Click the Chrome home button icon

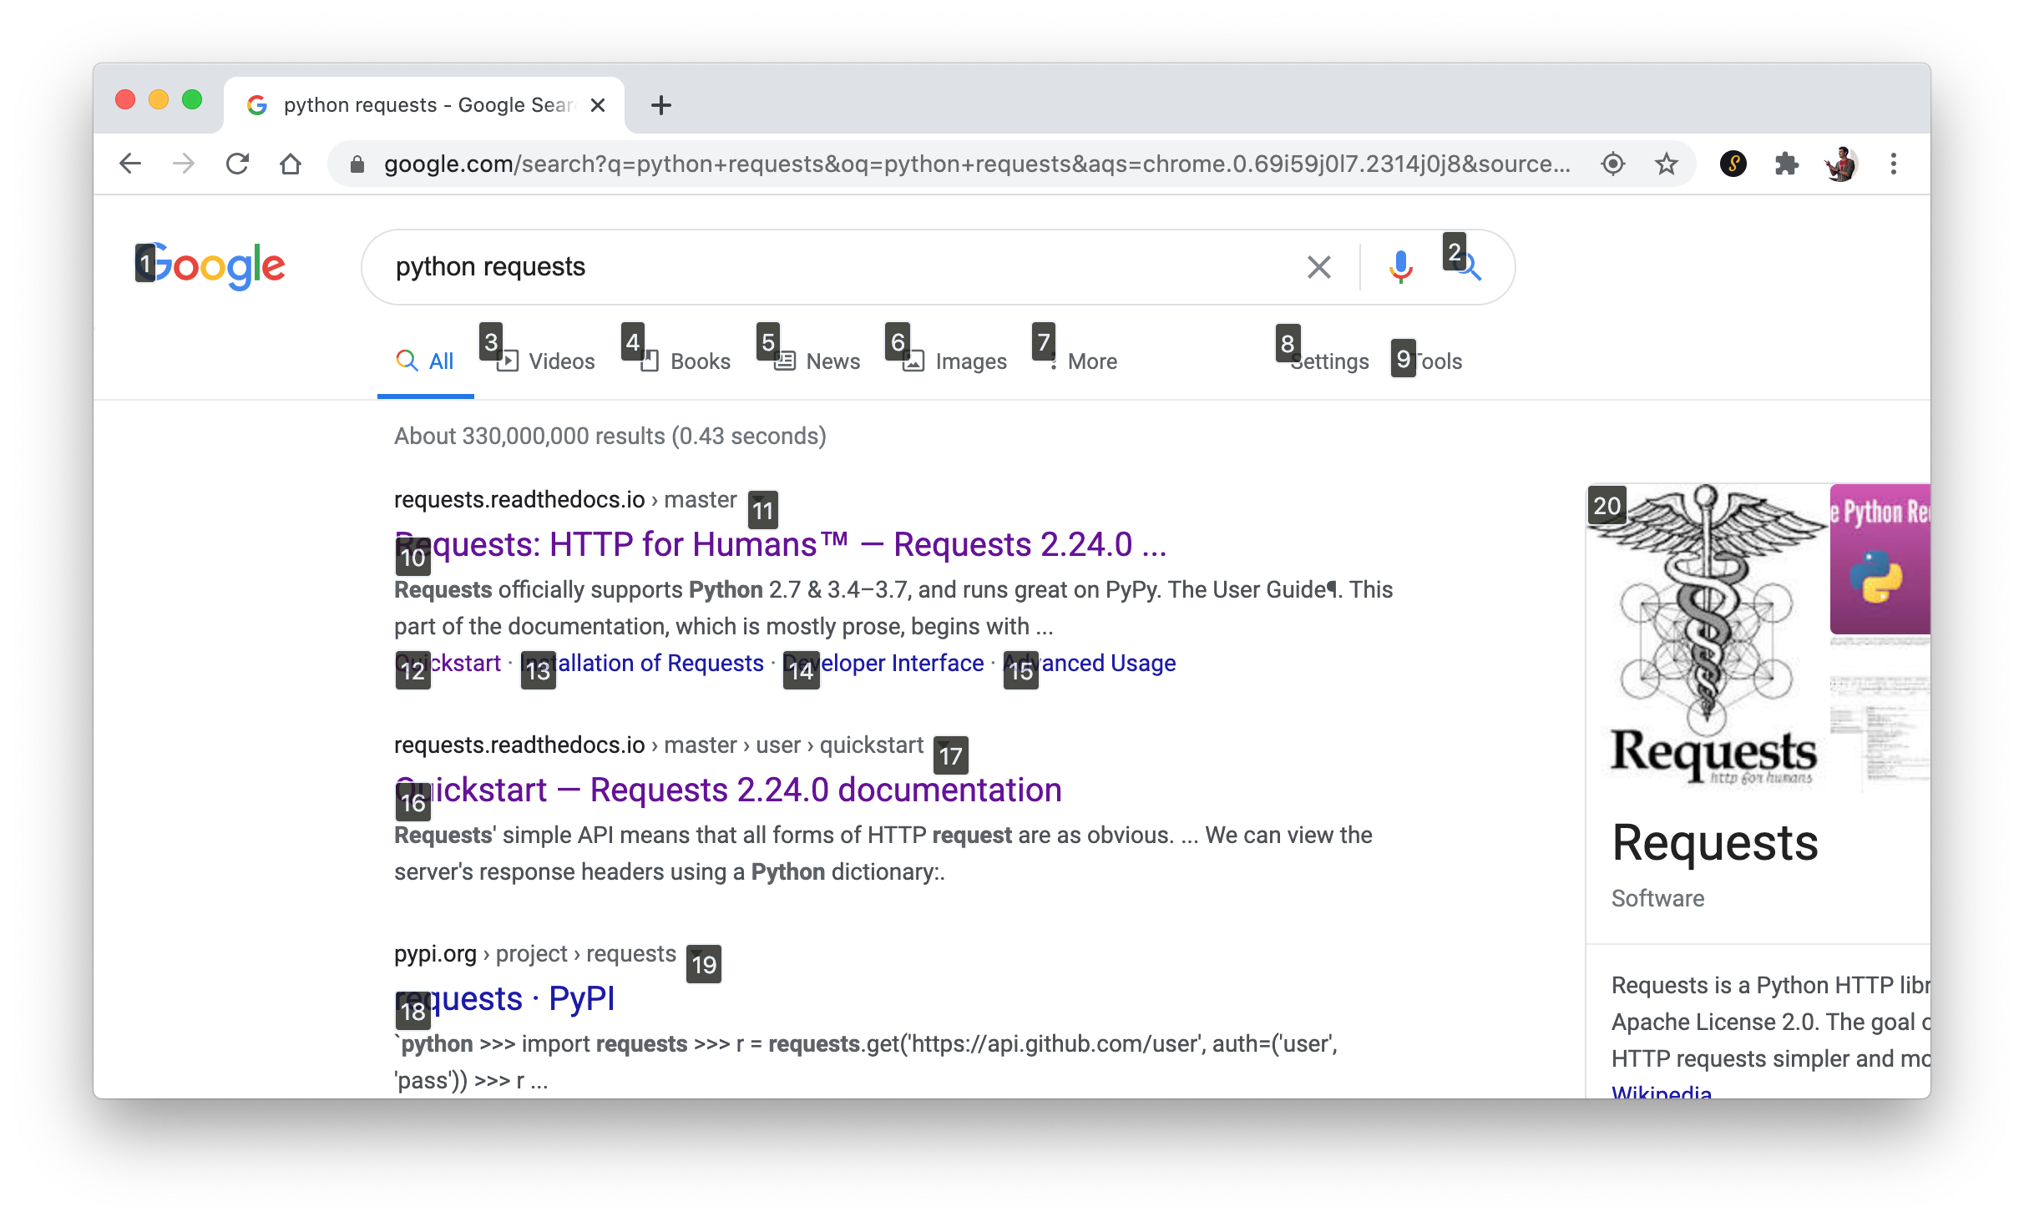pos(288,164)
